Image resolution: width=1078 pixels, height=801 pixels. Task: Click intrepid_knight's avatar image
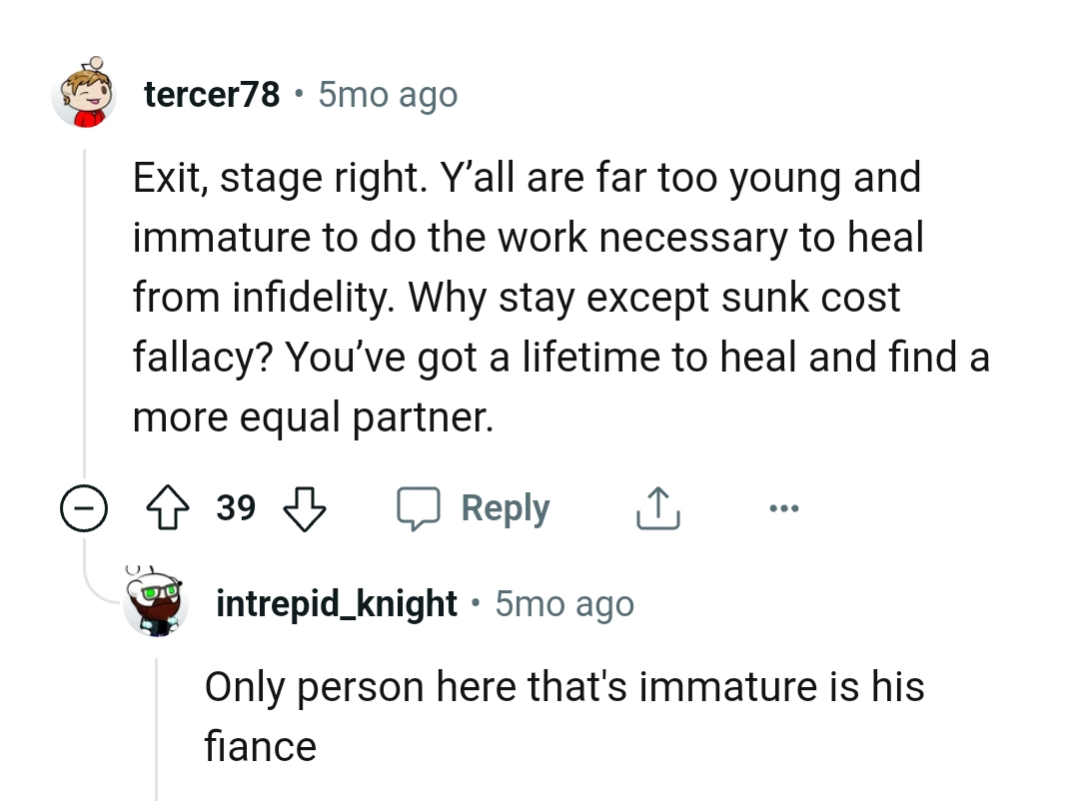[x=156, y=602]
